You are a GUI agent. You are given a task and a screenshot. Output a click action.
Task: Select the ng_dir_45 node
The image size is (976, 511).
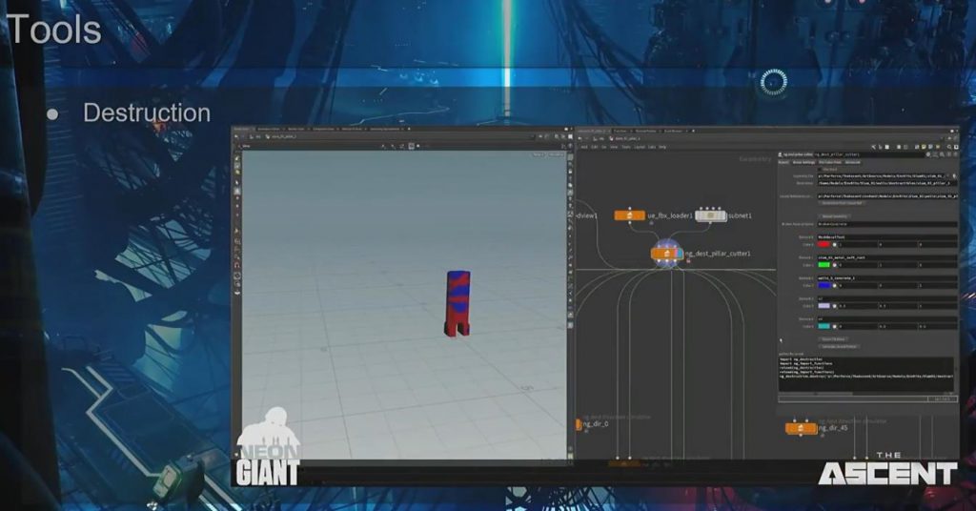[801, 428]
